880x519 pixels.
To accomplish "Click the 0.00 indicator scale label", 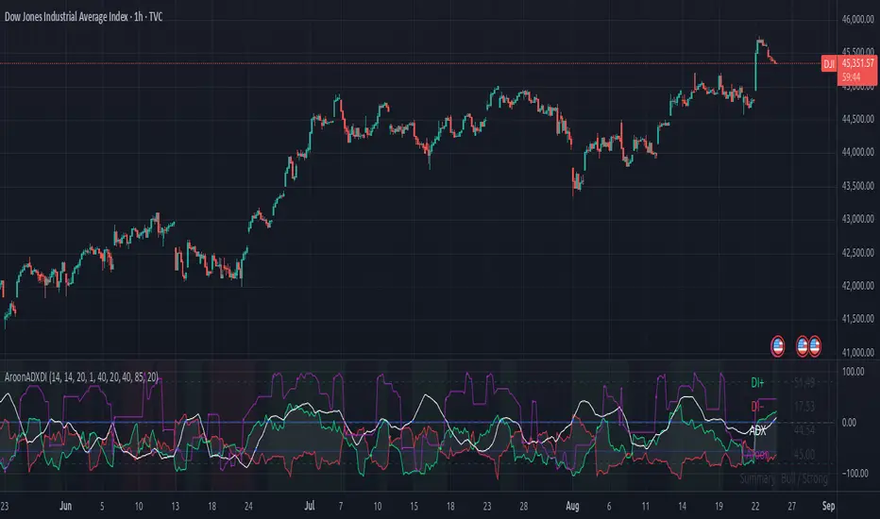I will 849,423.
